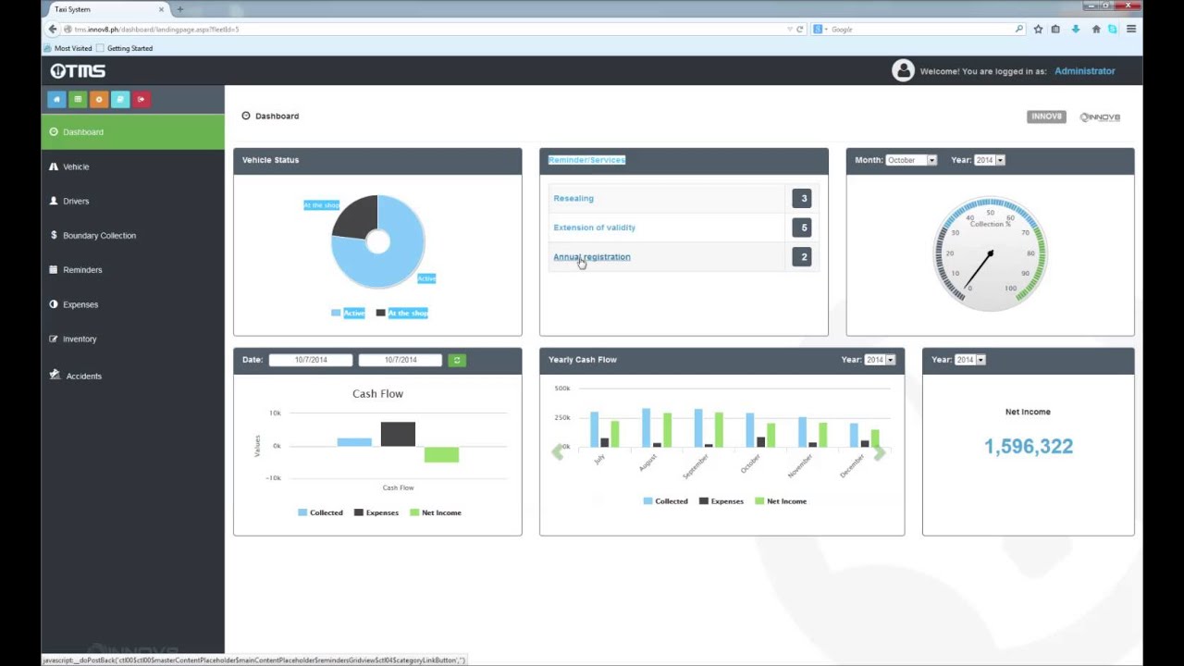Open Expenses in the sidebar

tap(132, 304)
